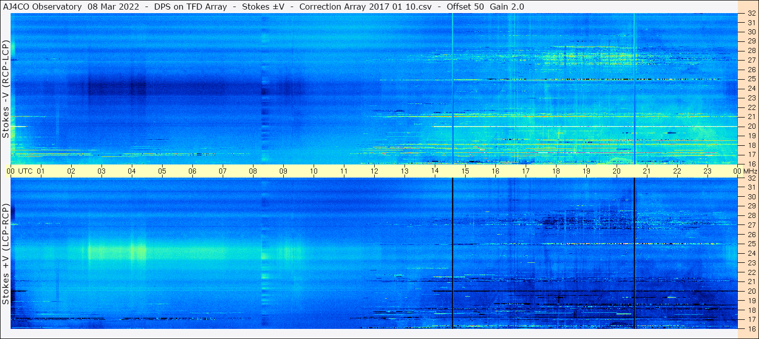Click the 12 hour tick label
This screenshot has height=339, width=759.
click(374, 171)
